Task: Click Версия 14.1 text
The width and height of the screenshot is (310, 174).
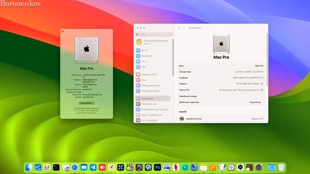Action: 257,119
